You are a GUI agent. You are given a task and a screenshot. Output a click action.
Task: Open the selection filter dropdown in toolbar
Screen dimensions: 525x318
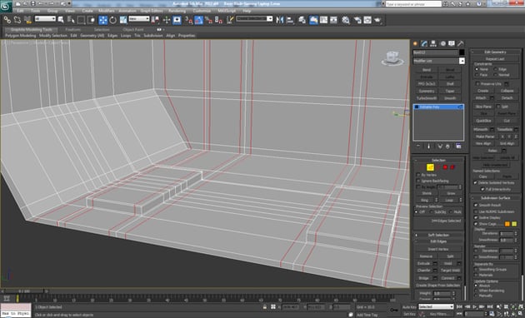coord(45,19)
